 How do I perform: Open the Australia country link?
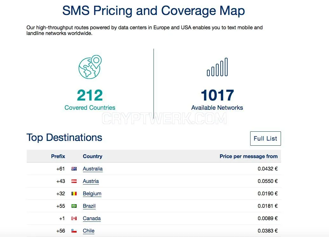93,169
